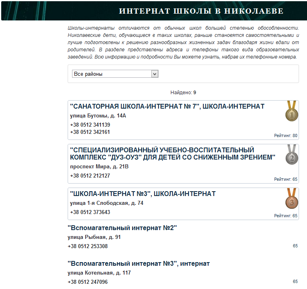Select phone number +38 0512 341139
The image size is (307, 289).
coord(90,125)
